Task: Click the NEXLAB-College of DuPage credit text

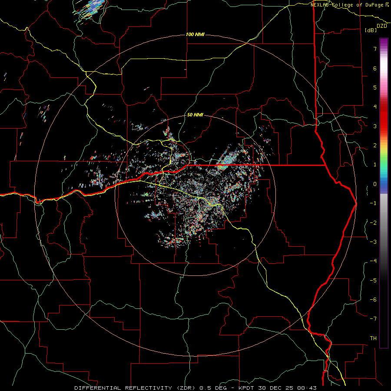Action: coord(350,5)
